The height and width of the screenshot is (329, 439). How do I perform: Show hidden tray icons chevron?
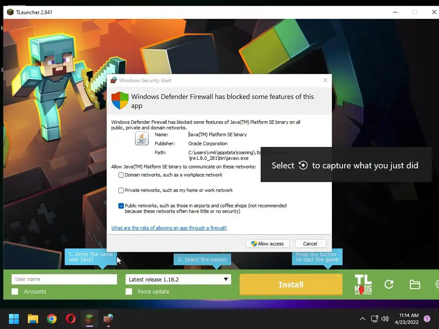coord(363,319)
